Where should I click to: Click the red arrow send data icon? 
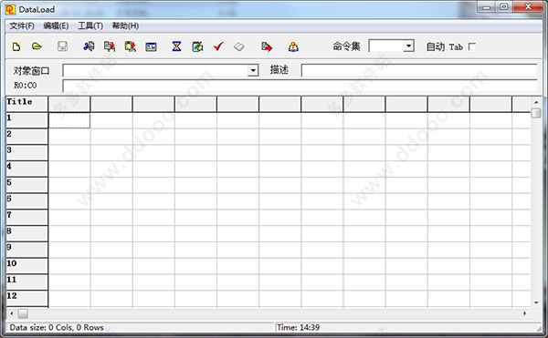(x=267, y=46)
